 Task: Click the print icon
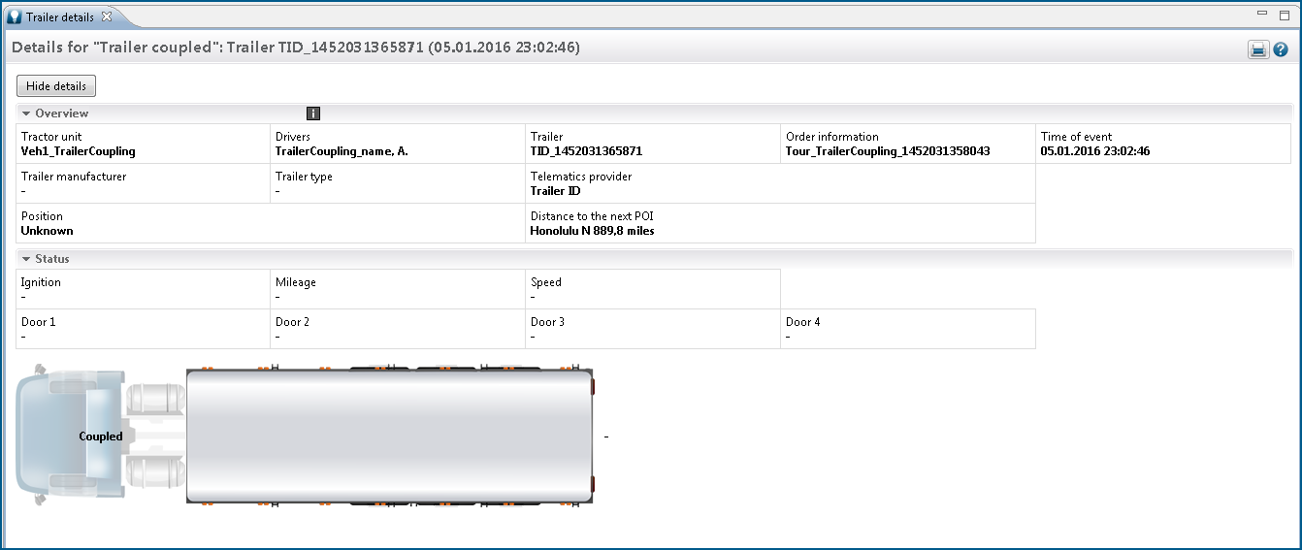(x=1258, y=50)
